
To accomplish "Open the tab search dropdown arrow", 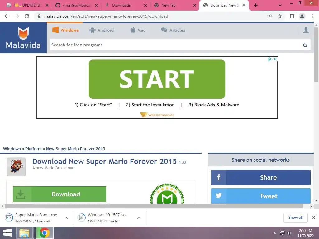I will [x=280, y=5].
